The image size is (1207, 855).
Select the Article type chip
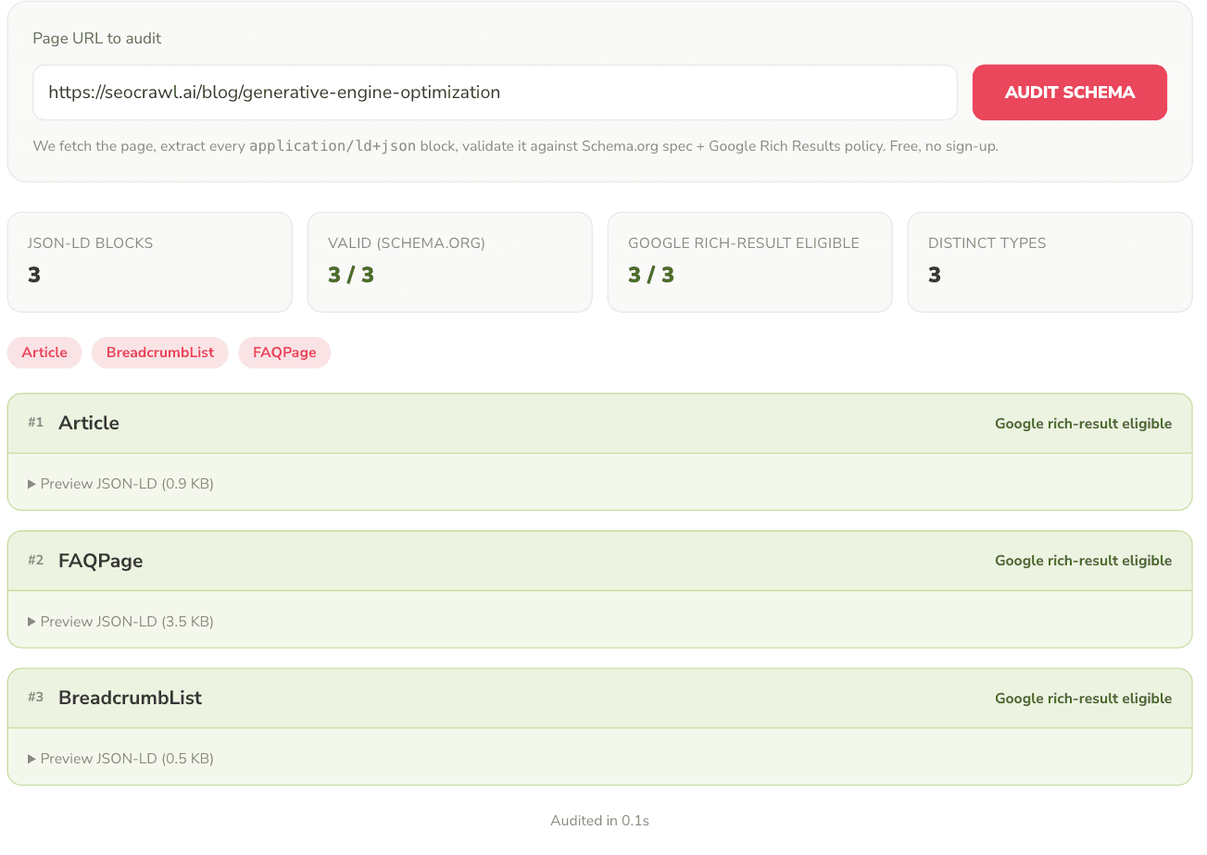click(44, 353)
